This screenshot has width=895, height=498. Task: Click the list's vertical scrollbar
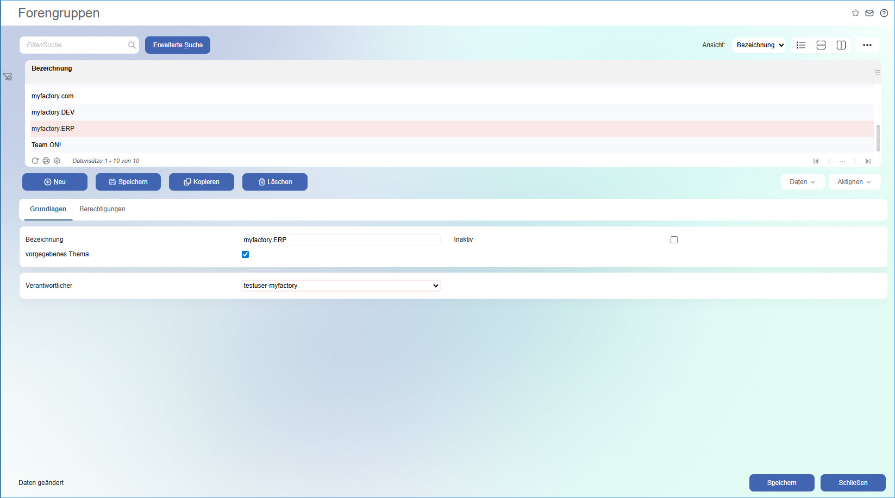(x=878, y=138)
